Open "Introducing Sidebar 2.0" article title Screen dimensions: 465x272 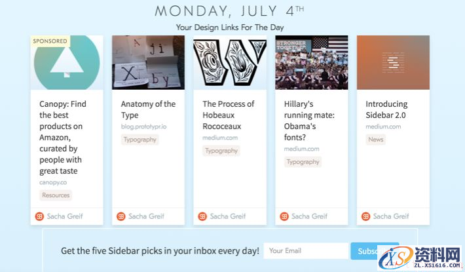coord(386,109)
